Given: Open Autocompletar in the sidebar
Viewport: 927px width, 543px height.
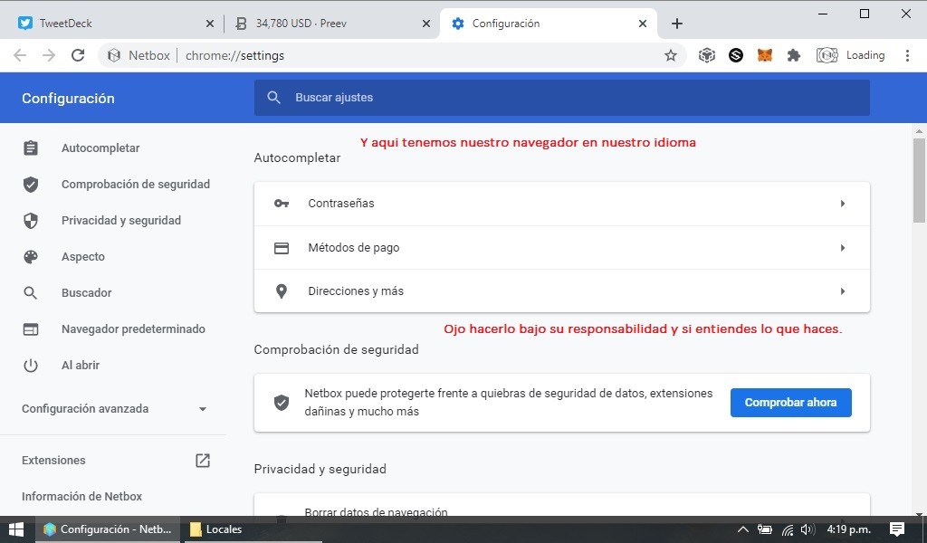Looking at the screenshot, I should click(x=100, y=148).
